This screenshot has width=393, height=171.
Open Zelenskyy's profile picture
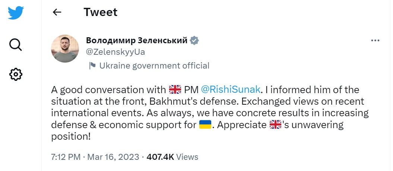tap(65, 48)
